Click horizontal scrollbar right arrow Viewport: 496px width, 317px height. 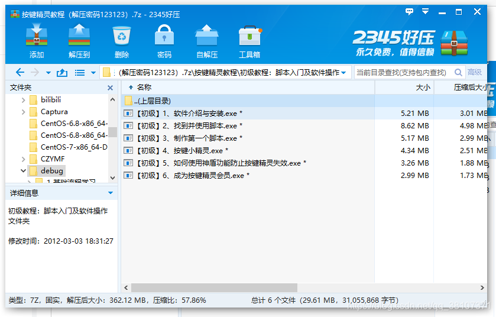[x=482, y=287]
